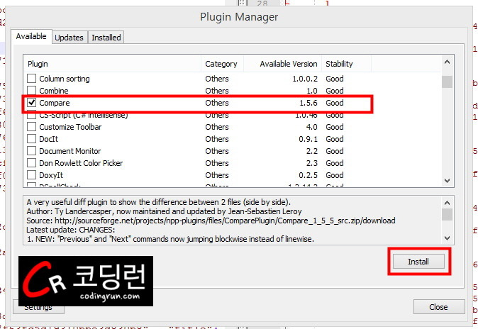This screenshot has width=478, height=329.
Task: Sort list by Plugin column header
Action: 112,64
